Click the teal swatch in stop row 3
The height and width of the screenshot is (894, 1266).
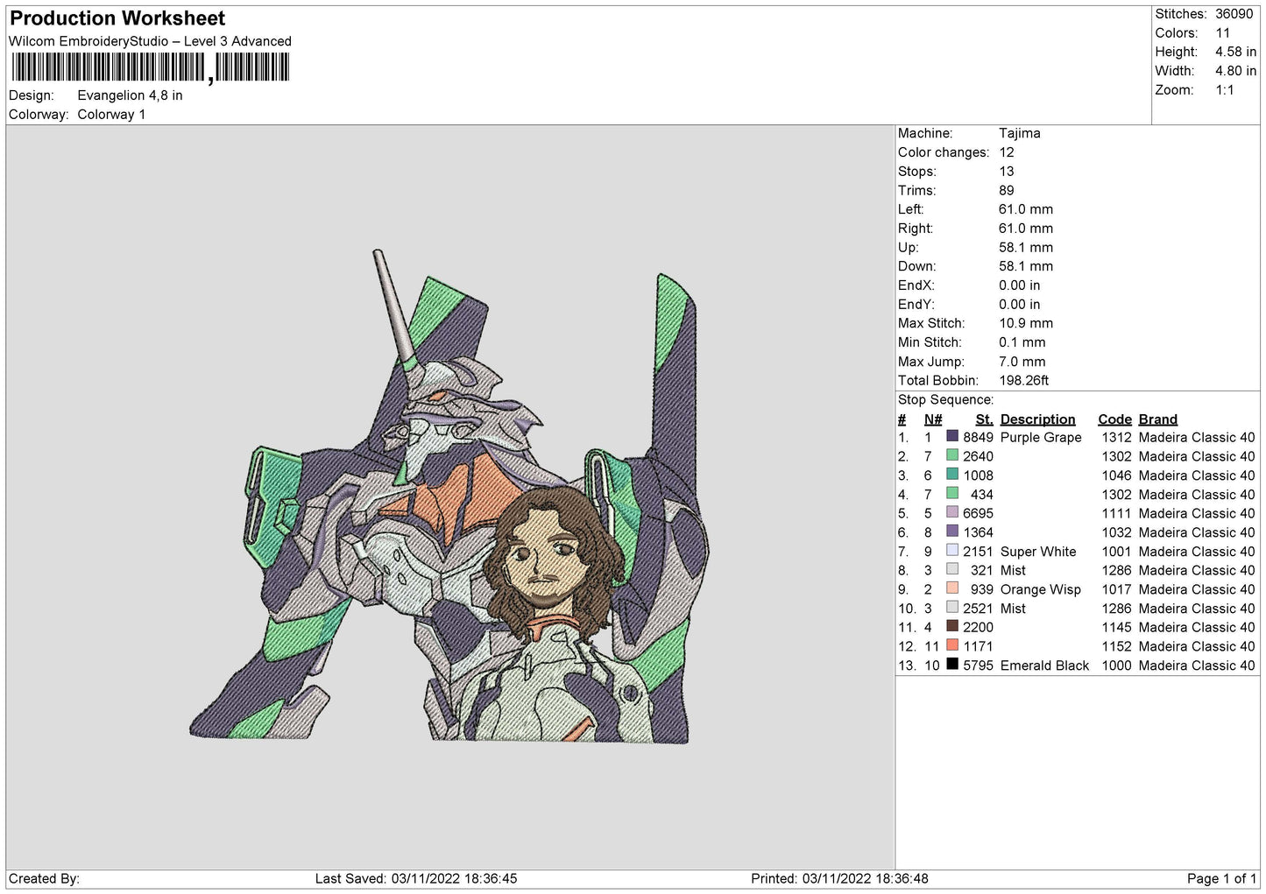coord(952,475)
